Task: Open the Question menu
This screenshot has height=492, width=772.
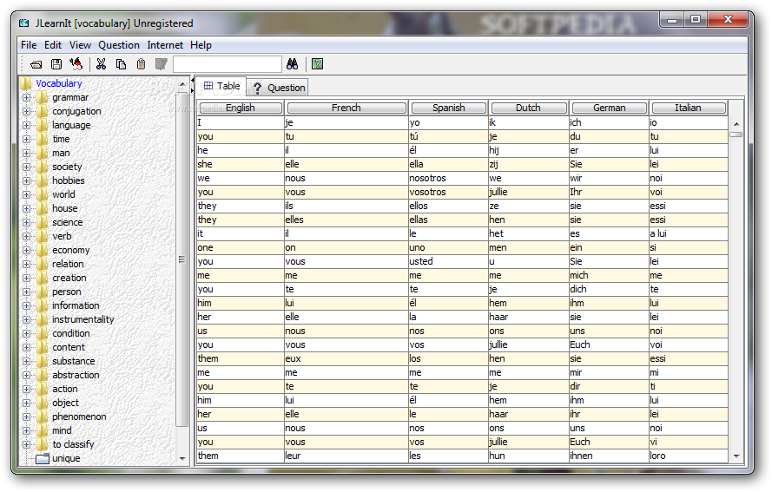Action: [119, 45]
